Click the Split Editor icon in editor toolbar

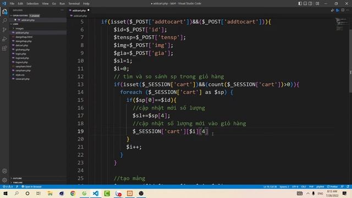pos(343,10)
